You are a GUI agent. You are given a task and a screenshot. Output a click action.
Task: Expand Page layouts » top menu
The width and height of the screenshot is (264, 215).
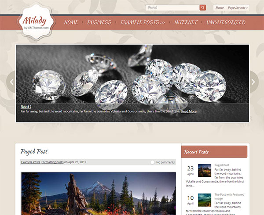click(238, 8)
